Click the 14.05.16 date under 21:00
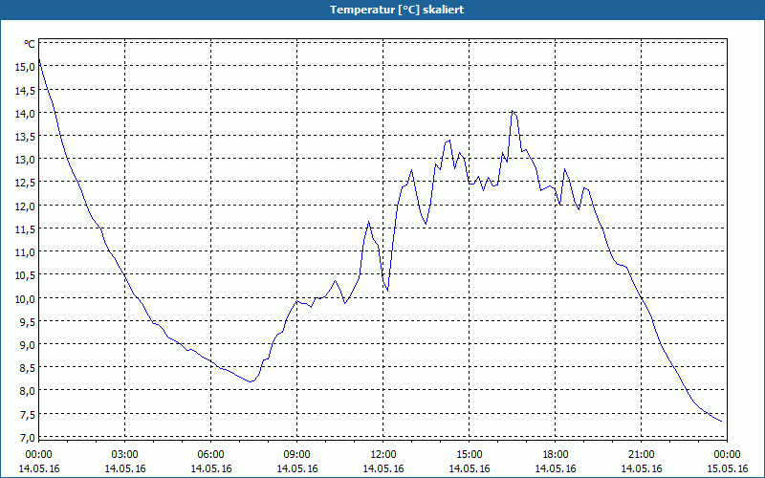Viewport: 765px width, 478px height. [x=641, y=468]
